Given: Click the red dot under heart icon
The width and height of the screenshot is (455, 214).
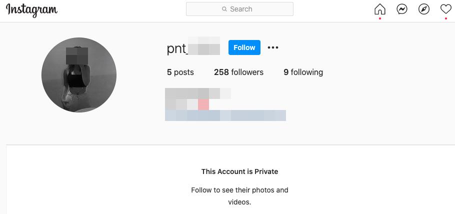Looking at the screenshot, I should [445, 18].
